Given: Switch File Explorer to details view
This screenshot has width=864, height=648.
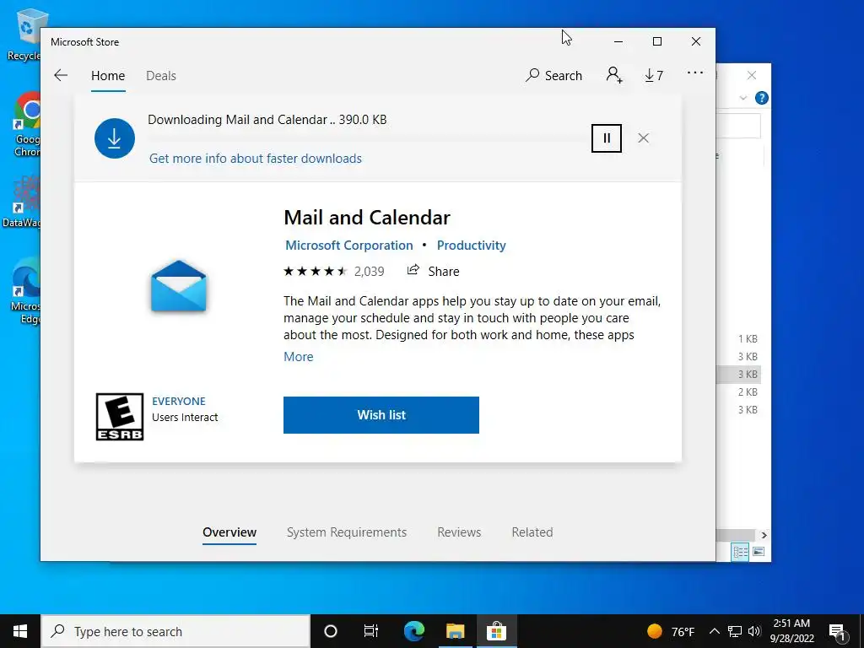Looking at the screenshot, I should pyautogui.click(x=740, y=552).
